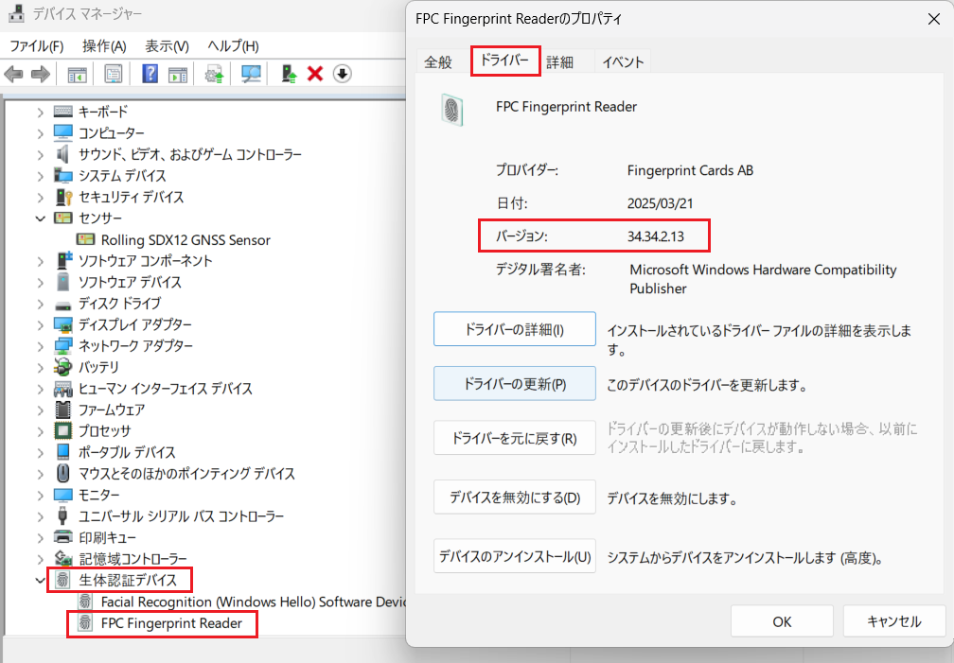
Task: Click the update driver toolbar icon
Action: (x=215, y=74)
